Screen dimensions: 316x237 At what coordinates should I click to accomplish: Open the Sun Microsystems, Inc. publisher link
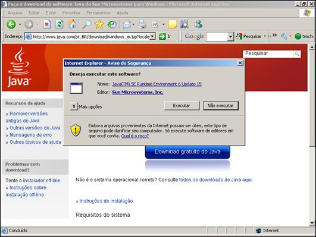[x=137, y=92]
